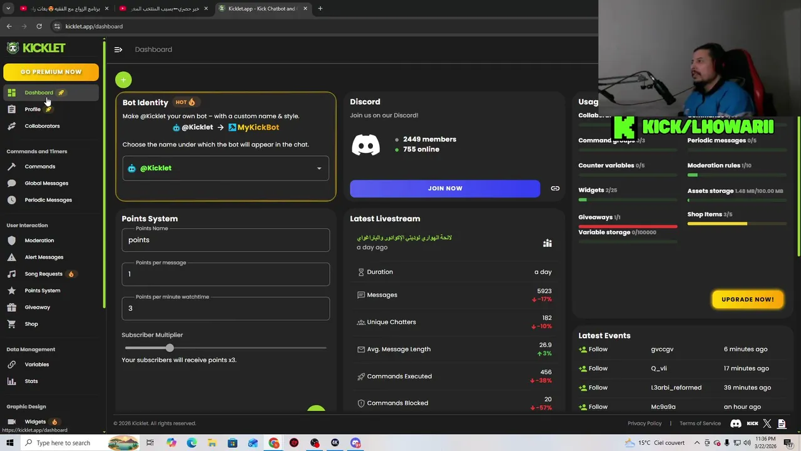
Task: Copy Discord invite link icon
Action: pyautogui.click(x=555, y=189)
